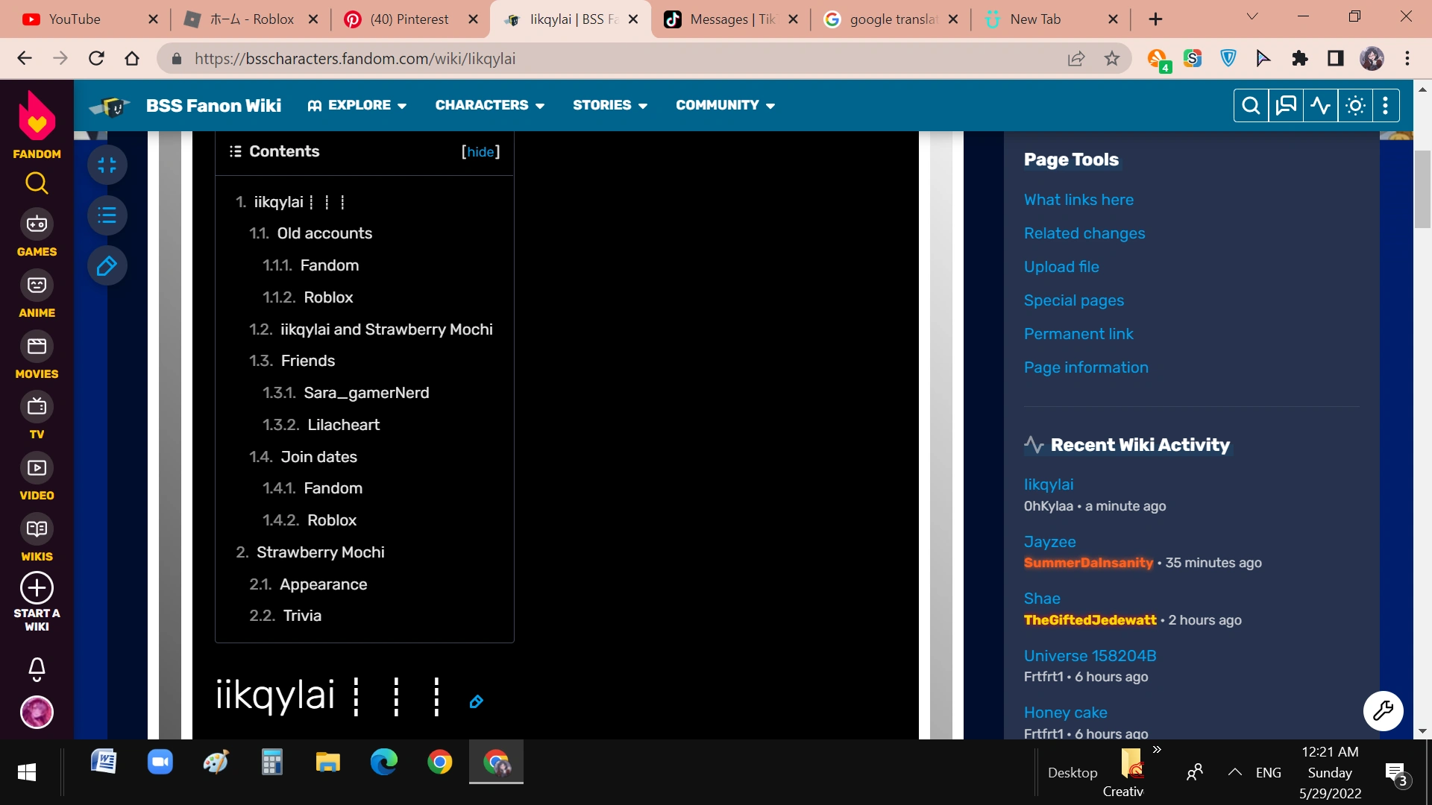Expand the CHARACTERS dropdown menu

[x=490, y=106]
